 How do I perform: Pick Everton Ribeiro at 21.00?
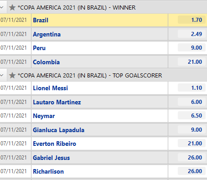pos(191,143)
